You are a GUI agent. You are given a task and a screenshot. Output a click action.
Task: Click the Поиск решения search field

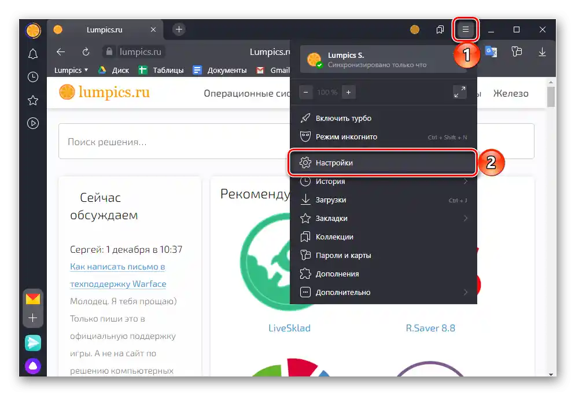[174, 141]
